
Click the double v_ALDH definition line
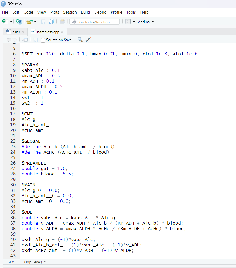click(104, 228)
